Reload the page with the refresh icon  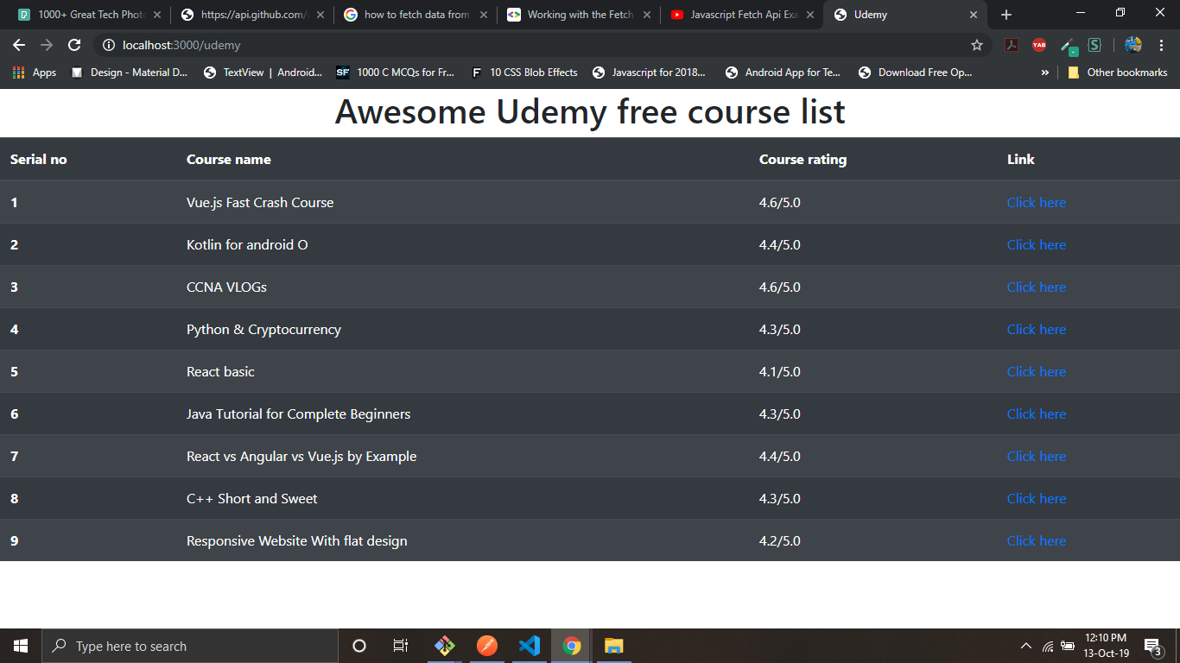tap(74, 45)
